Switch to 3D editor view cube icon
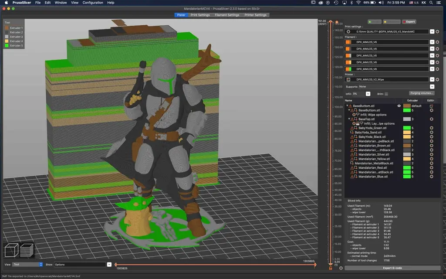Viewport: 446px width, 279px height. (12, 251)
